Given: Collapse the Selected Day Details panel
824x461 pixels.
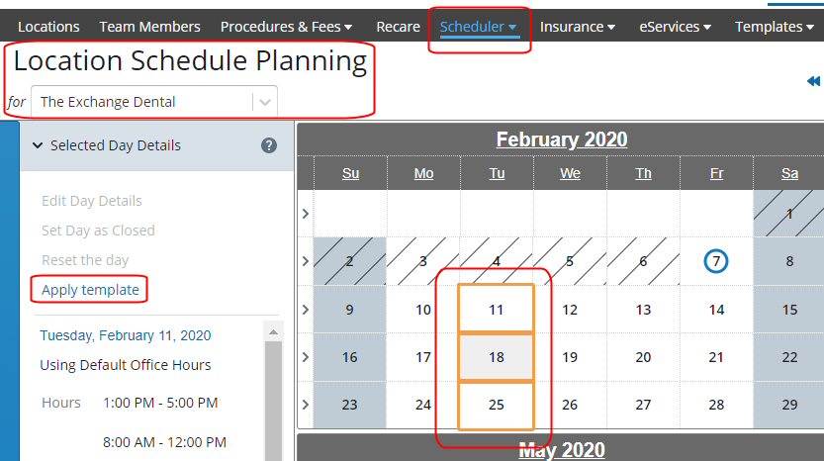Looking at the screenshot, I should click(x=38, y=145).
